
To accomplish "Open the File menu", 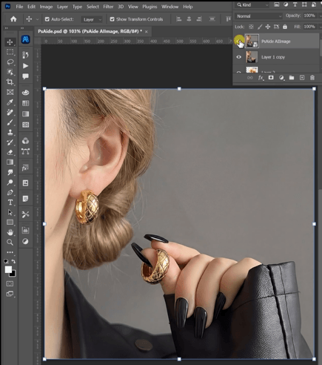I will (x=19, y=7).
